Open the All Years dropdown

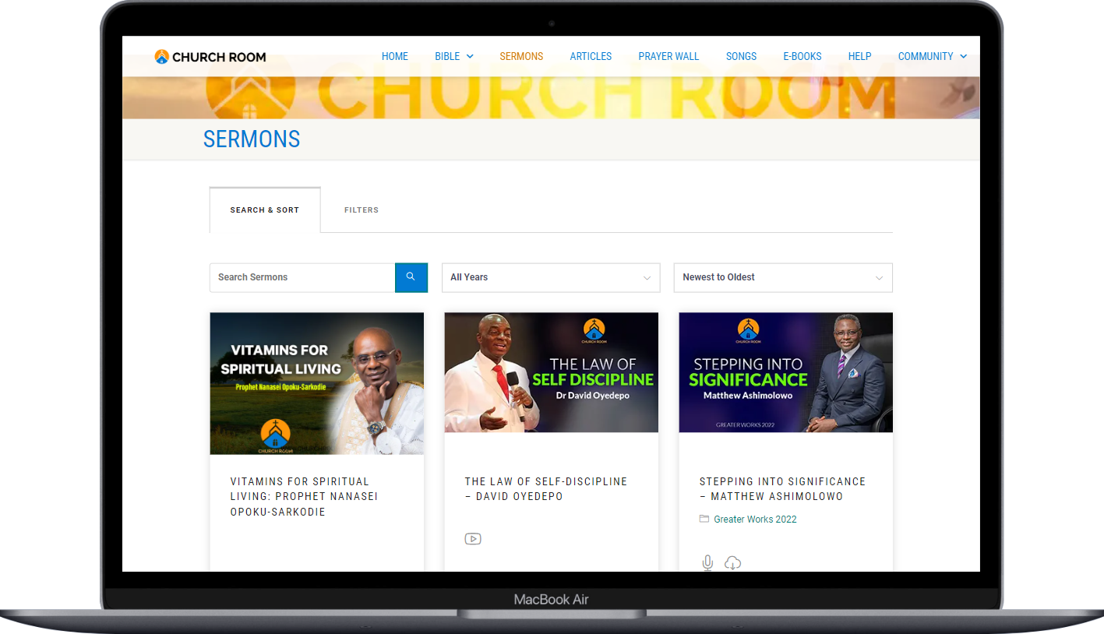tap(551, 277)
